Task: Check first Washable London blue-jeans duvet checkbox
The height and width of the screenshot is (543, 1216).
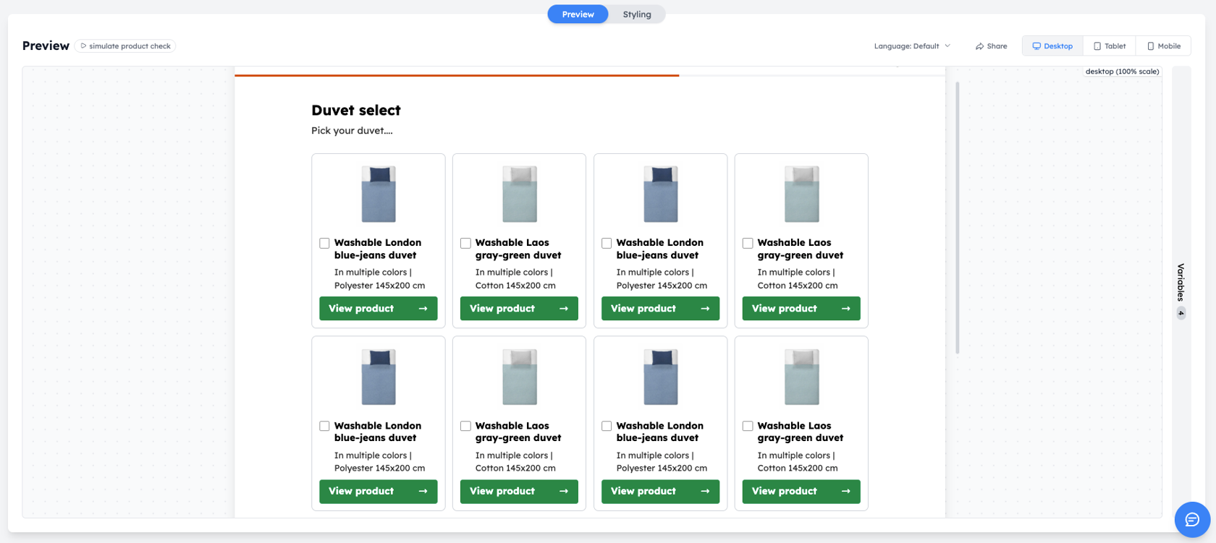Action: pyautogui.click(x=324, y=243)
